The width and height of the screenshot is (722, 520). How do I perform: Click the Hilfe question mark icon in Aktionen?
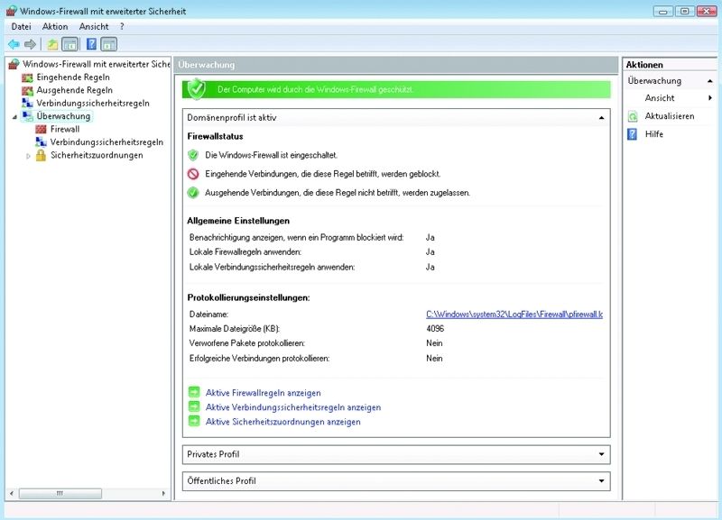633,134
